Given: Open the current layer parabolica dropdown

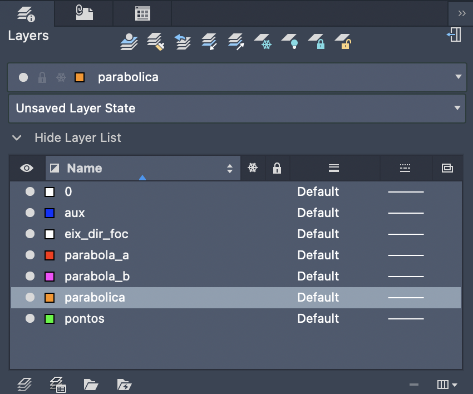Looking at the screenshot, I should click(458, 77).
